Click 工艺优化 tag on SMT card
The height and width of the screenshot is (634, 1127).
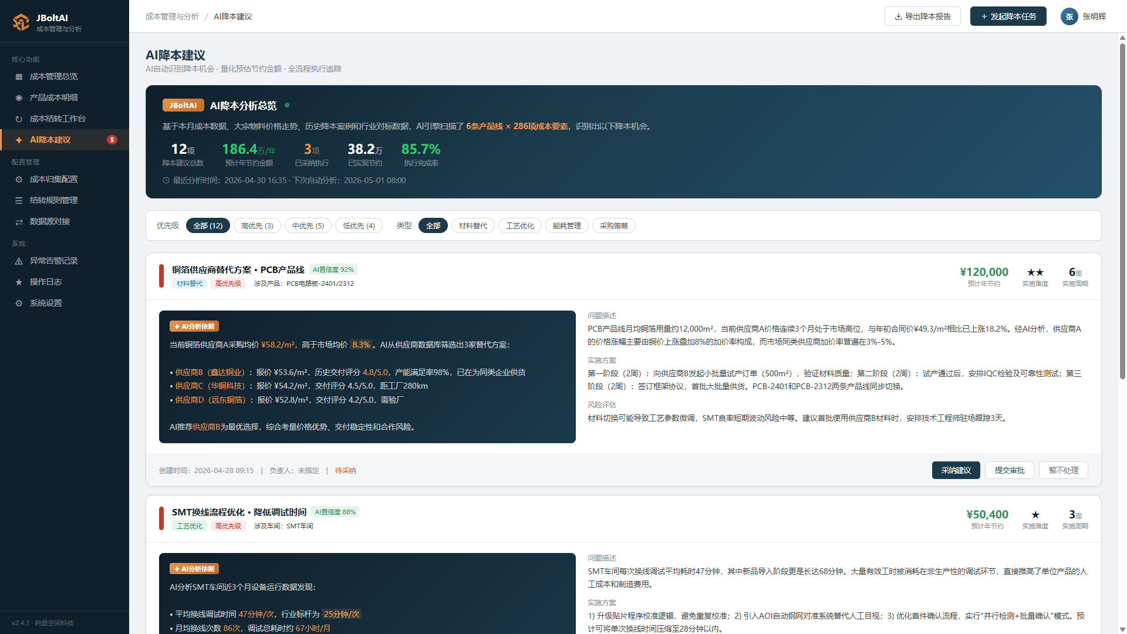[190, 526]
